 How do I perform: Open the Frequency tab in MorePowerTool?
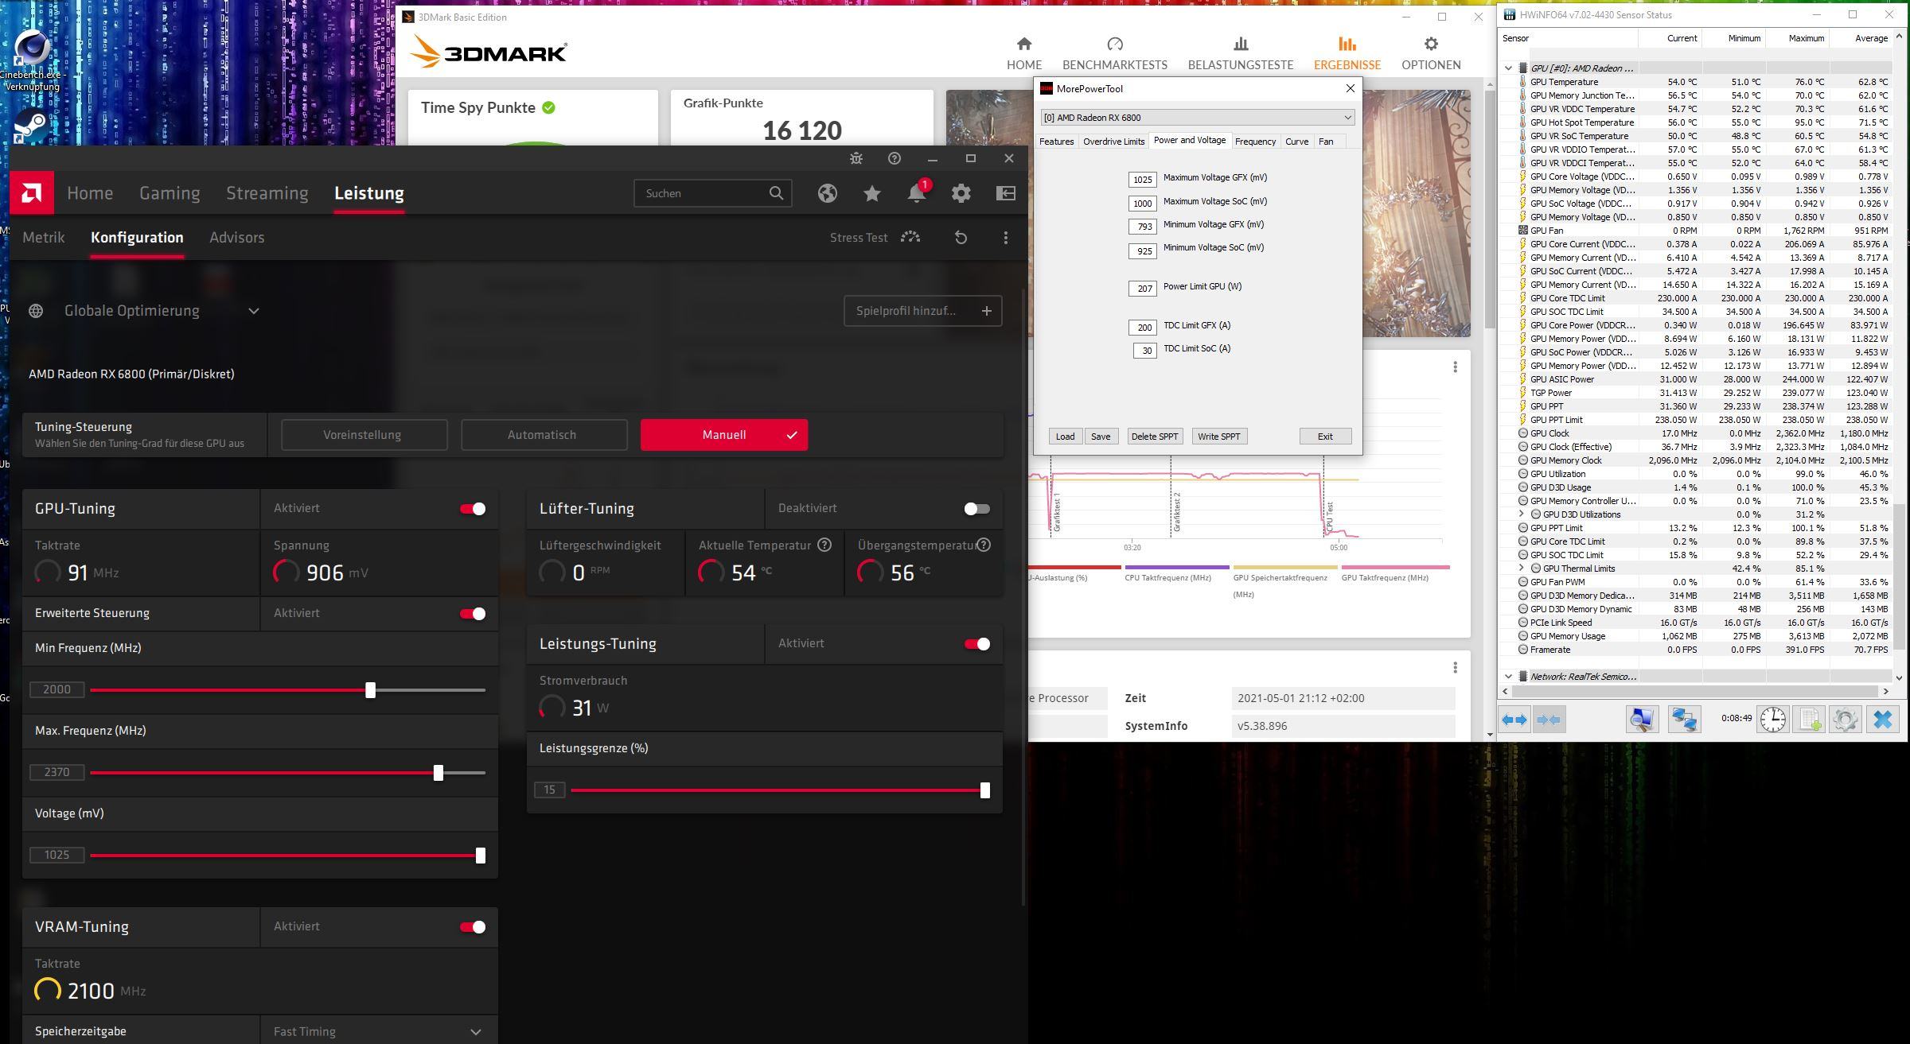click(x=1255, y=142)
